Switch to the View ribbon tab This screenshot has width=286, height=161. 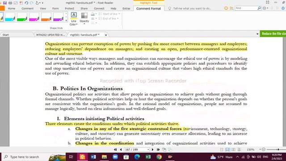(x=43, y=8)
